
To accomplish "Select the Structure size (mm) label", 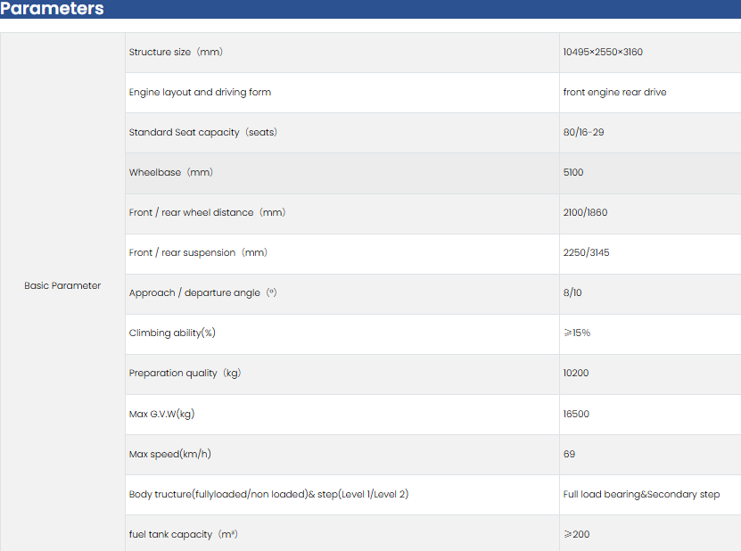I will (176, 53).
